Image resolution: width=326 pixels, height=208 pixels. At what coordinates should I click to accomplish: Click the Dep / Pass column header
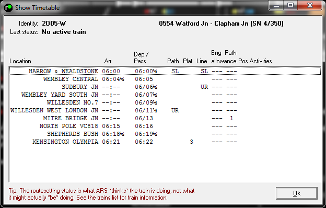click(x=141, y=57)
